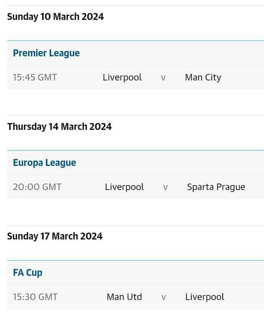
Task: Click the 'v' between Liverpool and Man City
Action: click(x=163, y=78)
